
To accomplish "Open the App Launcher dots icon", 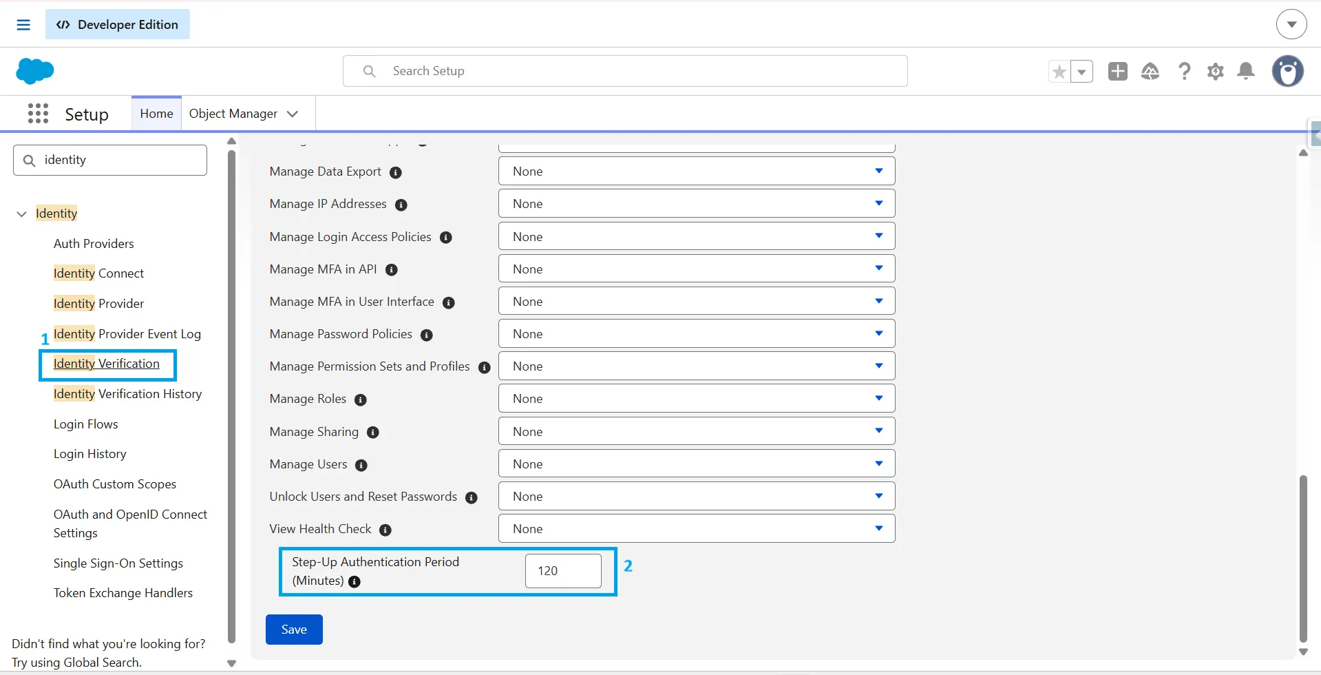I will (x=38, y=114).
